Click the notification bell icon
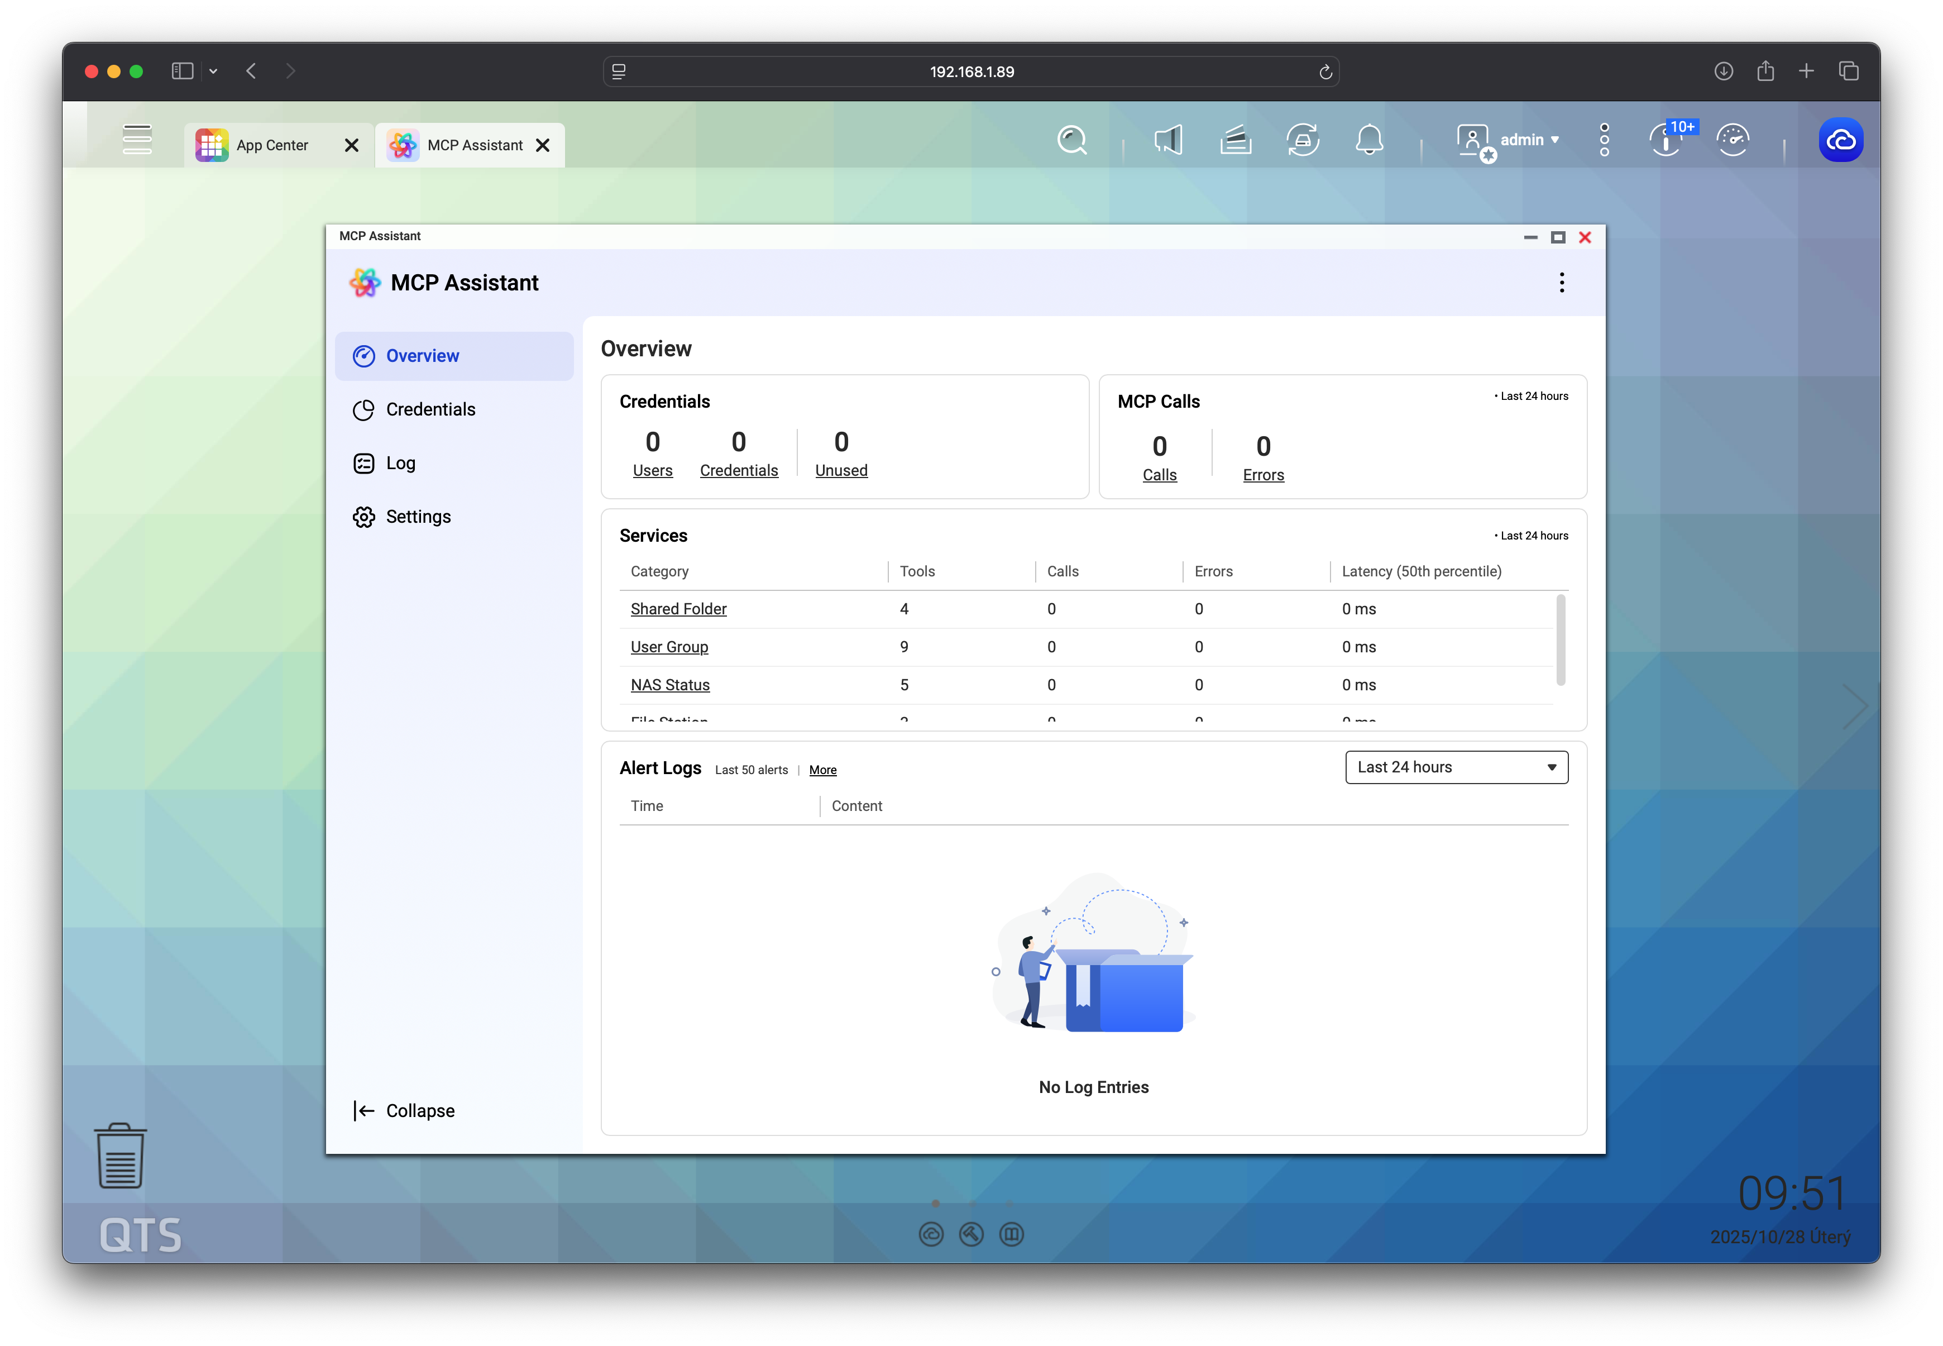The width and height of the screenshot is (1943, 1346). [1369, 140]
